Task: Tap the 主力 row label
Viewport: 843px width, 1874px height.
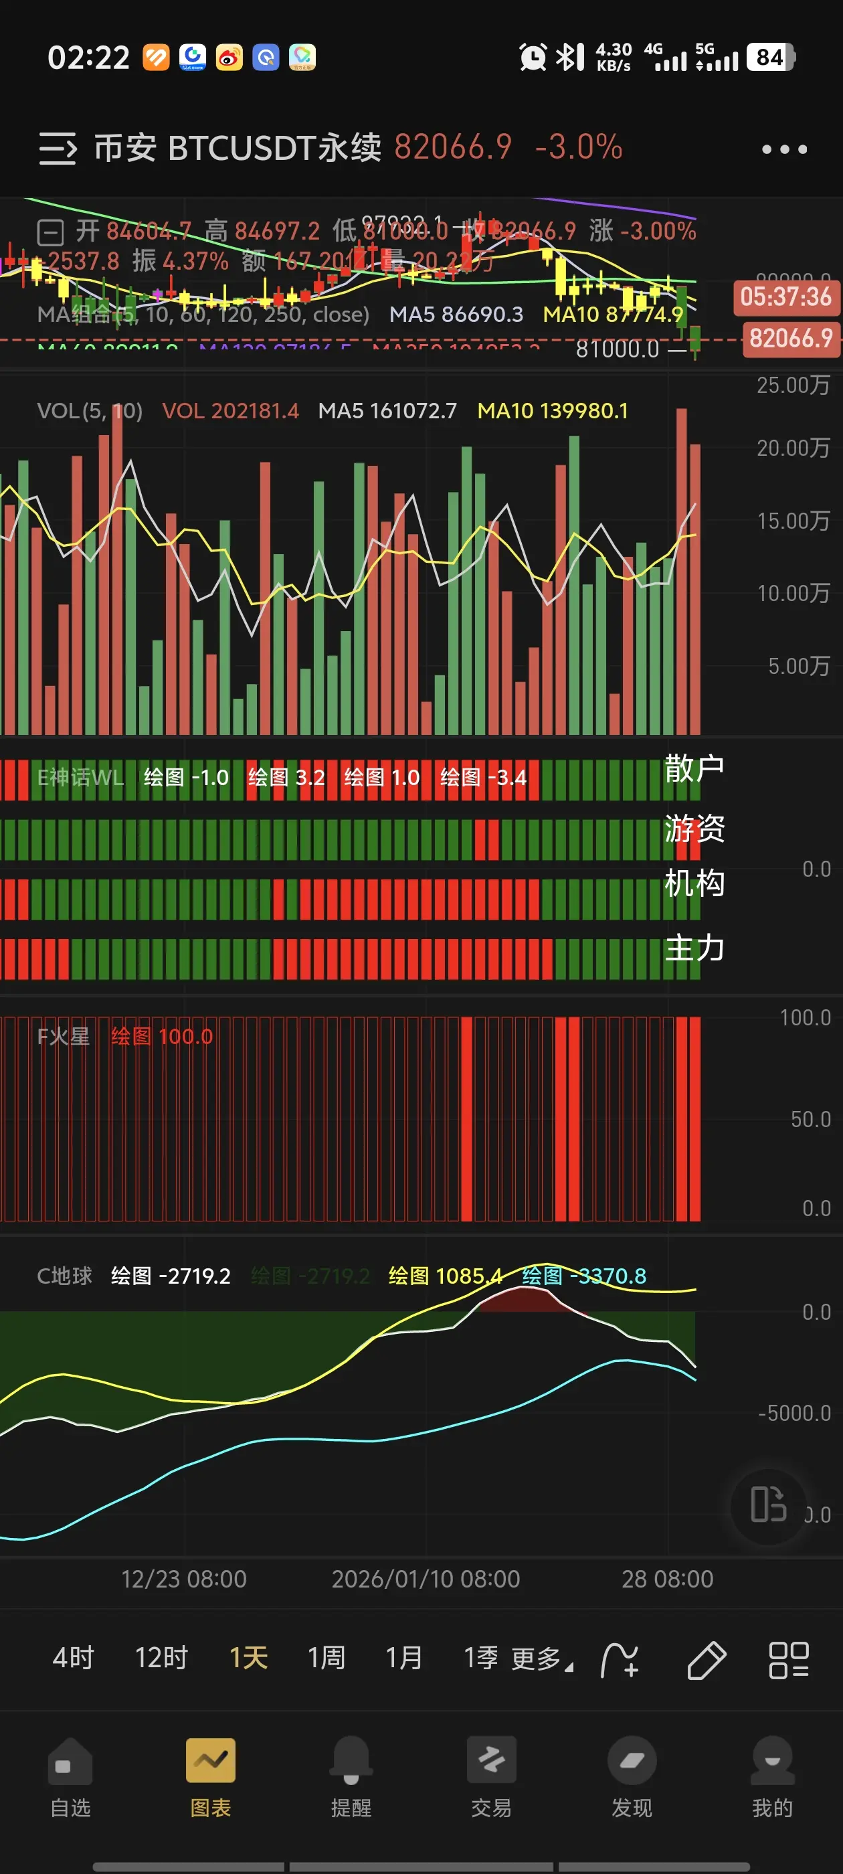Action: coord(694,948)
